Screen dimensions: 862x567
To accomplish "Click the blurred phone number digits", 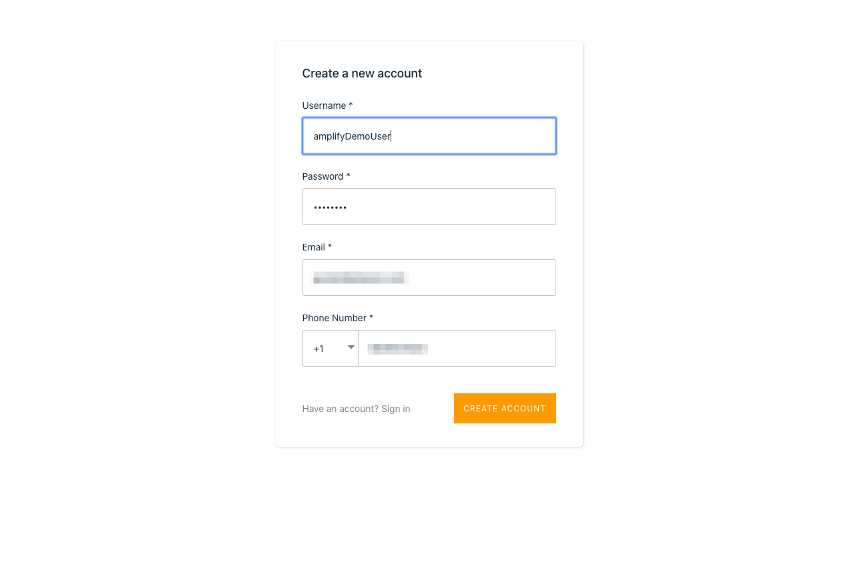I will click(398, 349).
